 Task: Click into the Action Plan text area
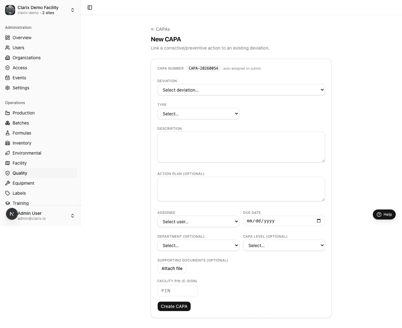click(x=241, y=189)
